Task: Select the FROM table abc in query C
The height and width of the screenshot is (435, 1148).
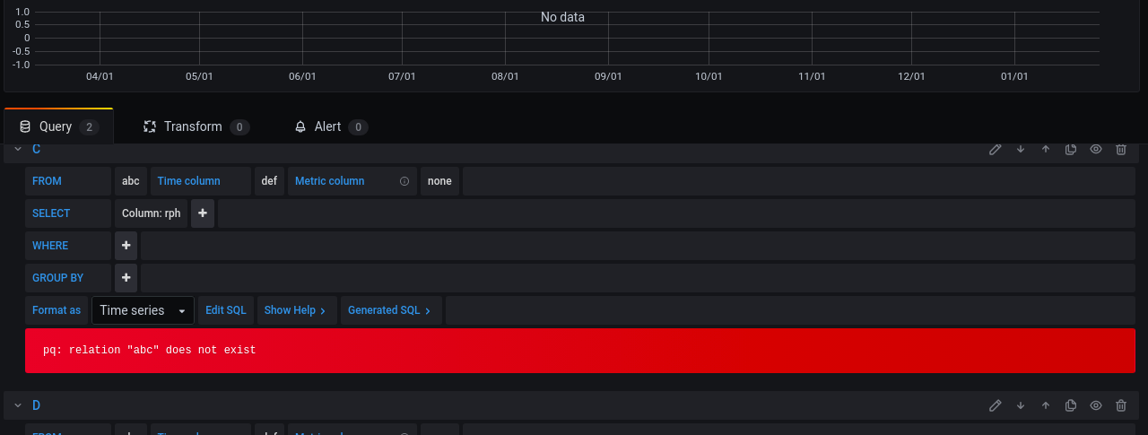Action: pos(131,181)
